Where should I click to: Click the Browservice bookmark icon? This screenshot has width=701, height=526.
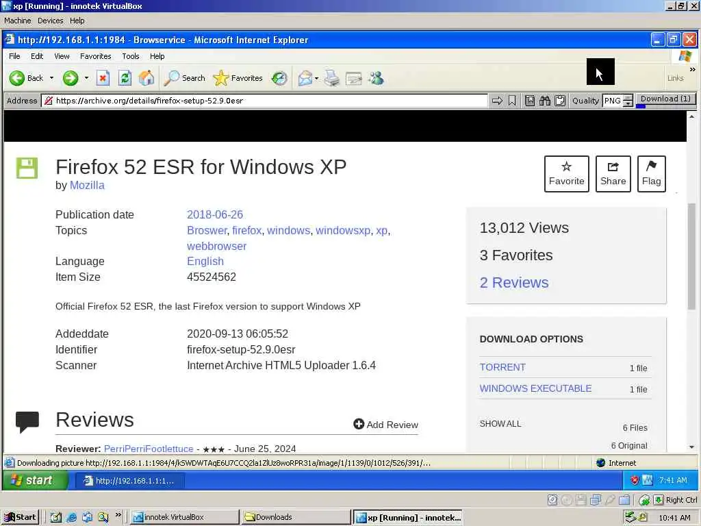(x=512, y=101)
